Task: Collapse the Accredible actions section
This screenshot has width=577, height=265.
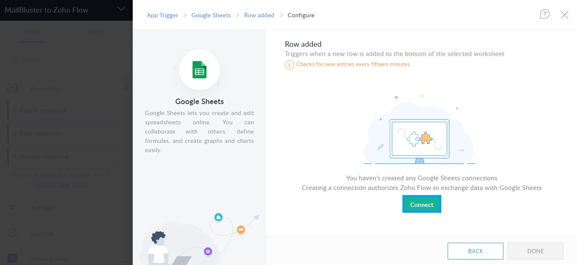Action: pyautogui.click(x=110, y=88)
